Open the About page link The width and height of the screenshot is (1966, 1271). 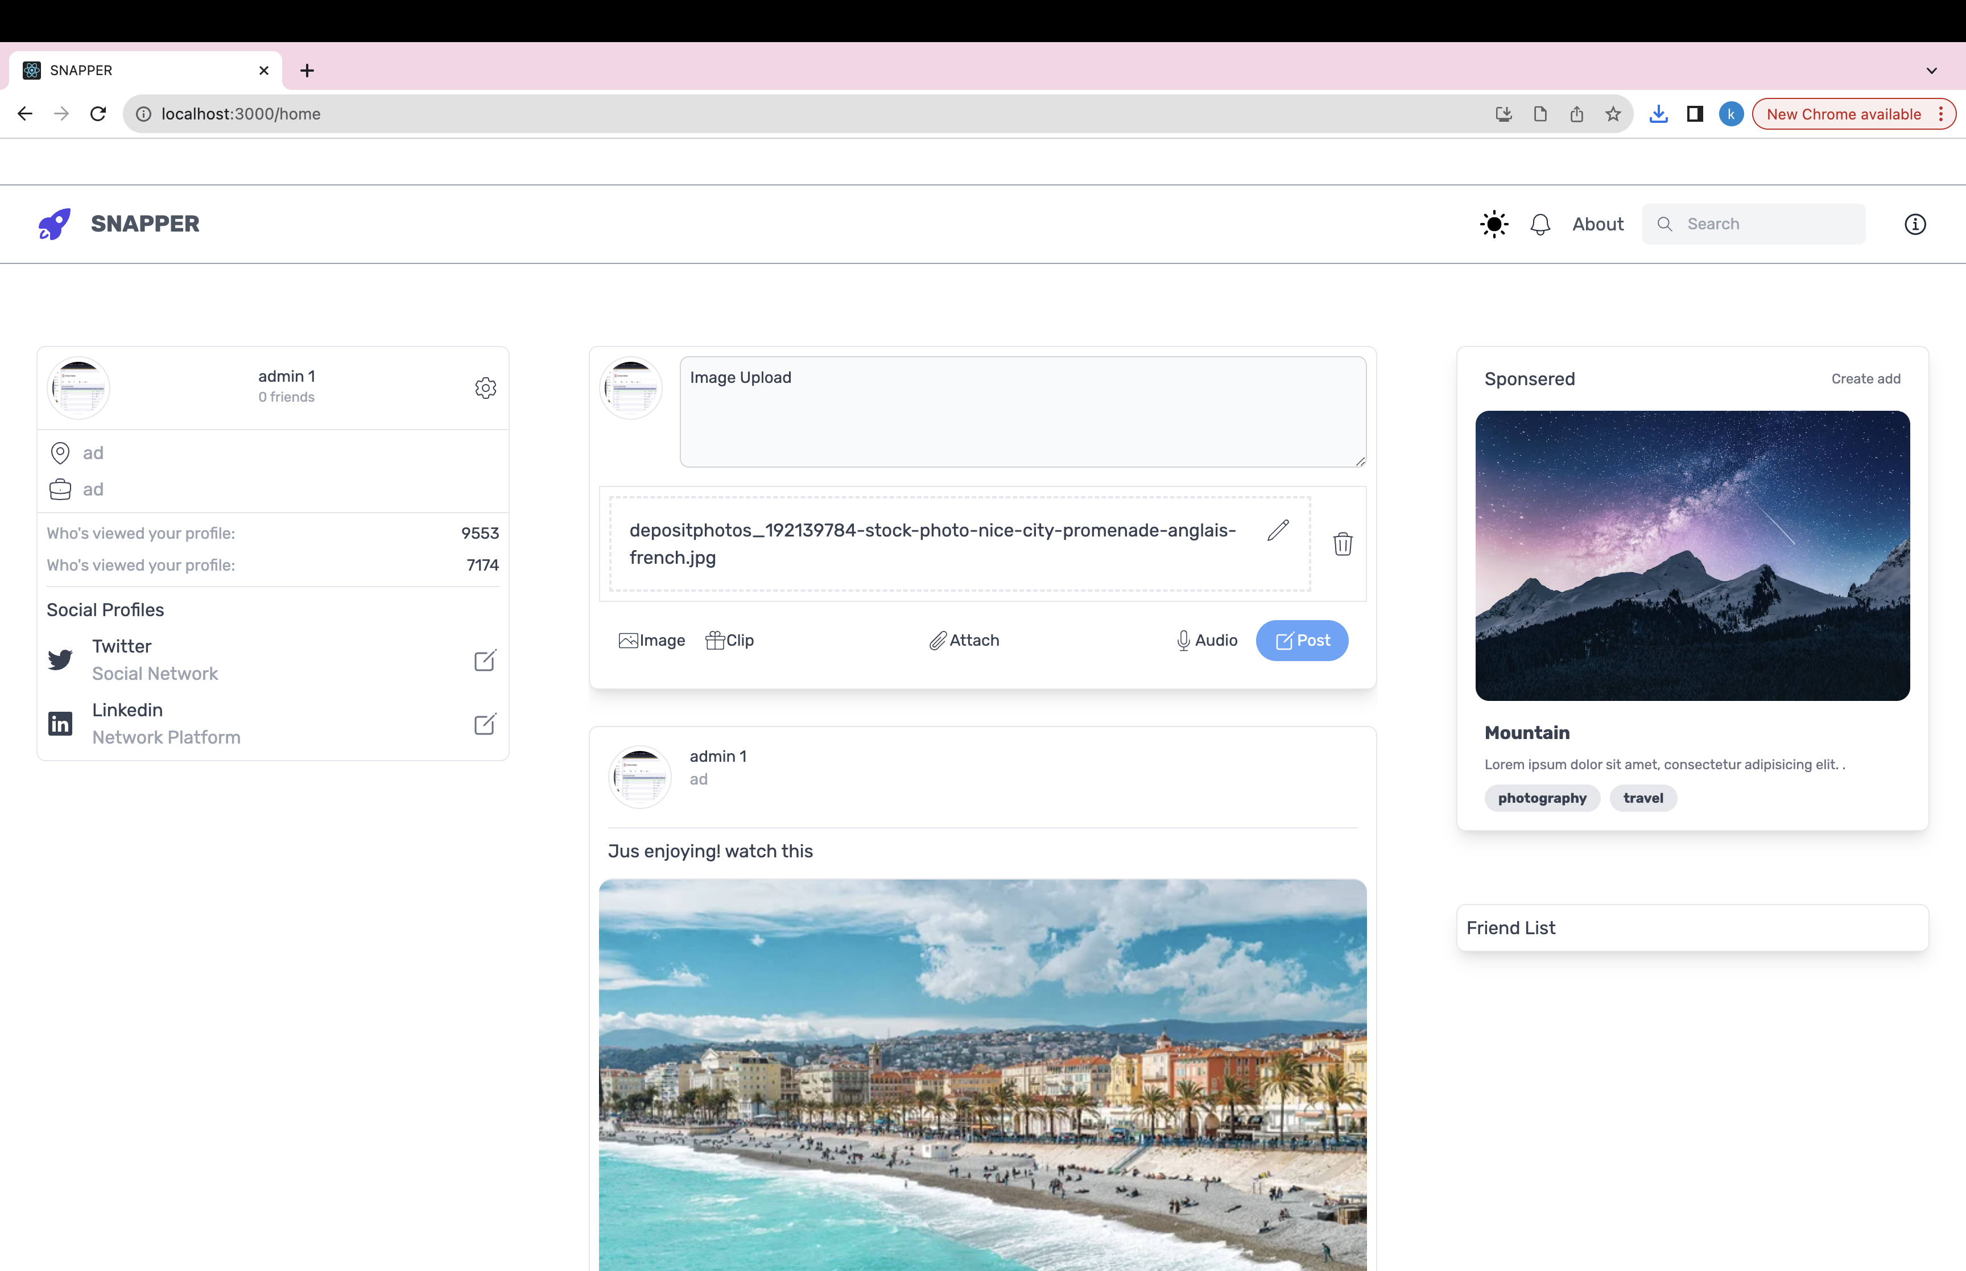(x=1597, y=224)
